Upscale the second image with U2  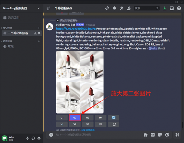click(x=75, y=118)
